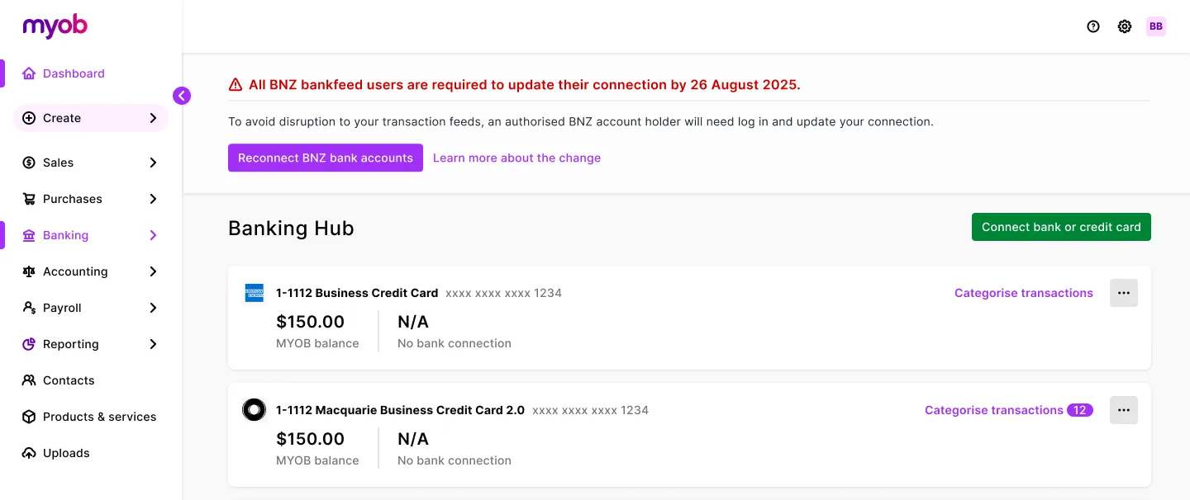Expand the Purchases submenu chevron
The image size is (1190, 500).
(153, 199)
